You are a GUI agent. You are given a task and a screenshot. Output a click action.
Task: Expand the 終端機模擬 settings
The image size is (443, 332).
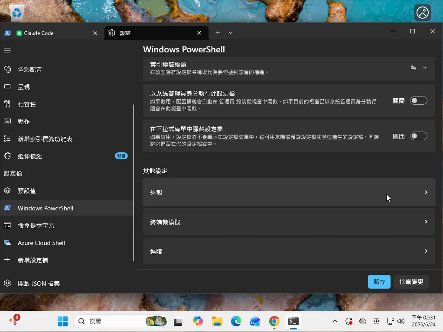[x=289, y=222]
